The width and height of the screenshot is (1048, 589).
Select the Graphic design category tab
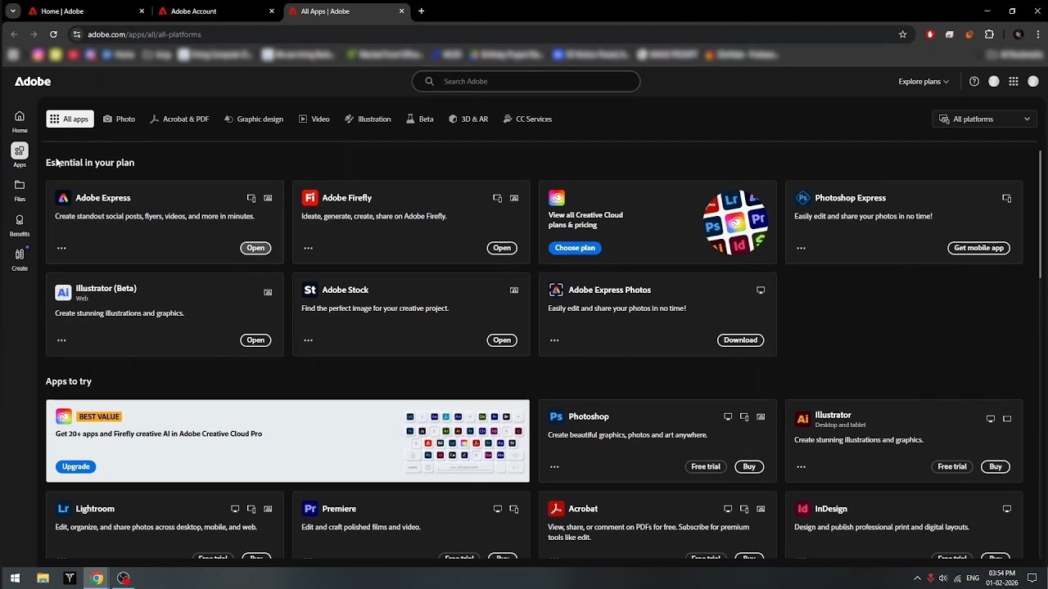tap(254, 119)
